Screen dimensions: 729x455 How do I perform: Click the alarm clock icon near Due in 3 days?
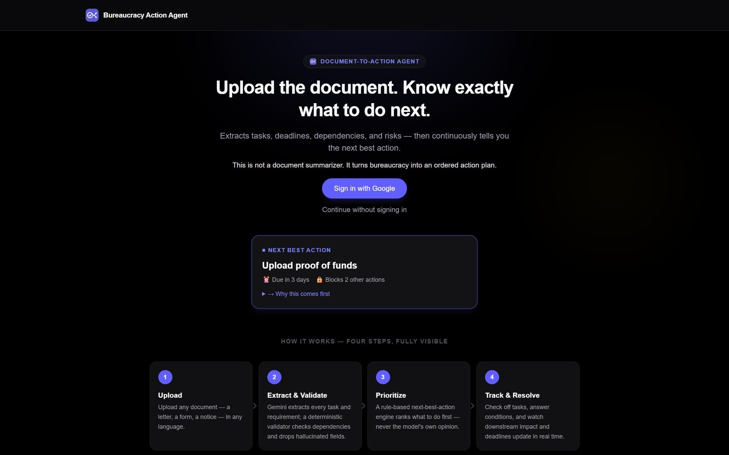coord(266,279)
